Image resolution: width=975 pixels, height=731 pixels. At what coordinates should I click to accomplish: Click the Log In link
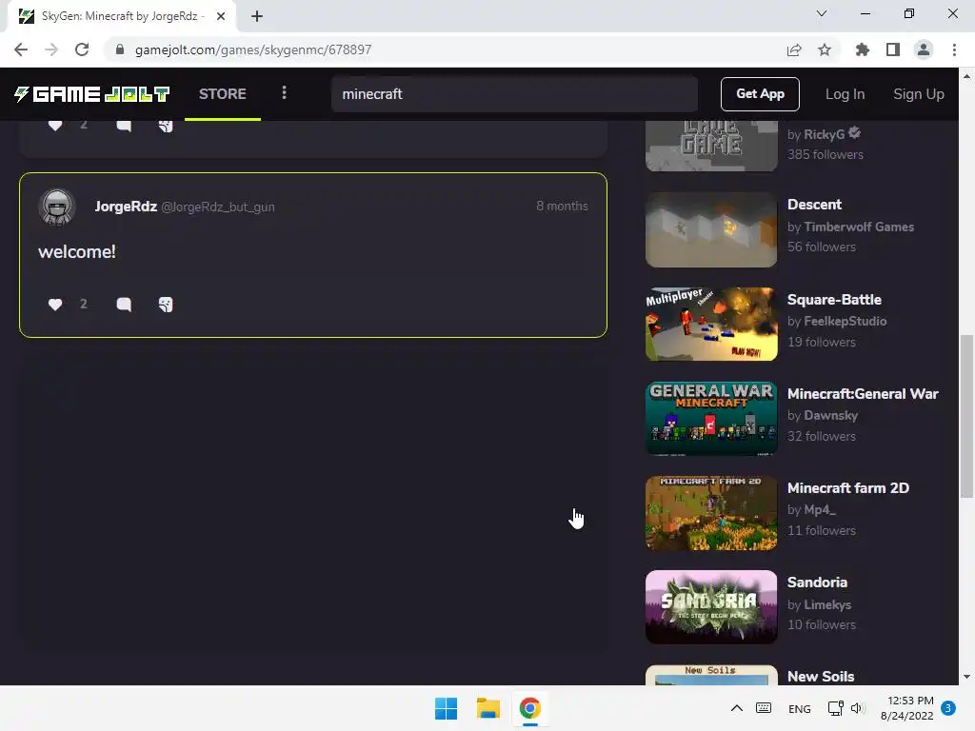click(845, 94)
